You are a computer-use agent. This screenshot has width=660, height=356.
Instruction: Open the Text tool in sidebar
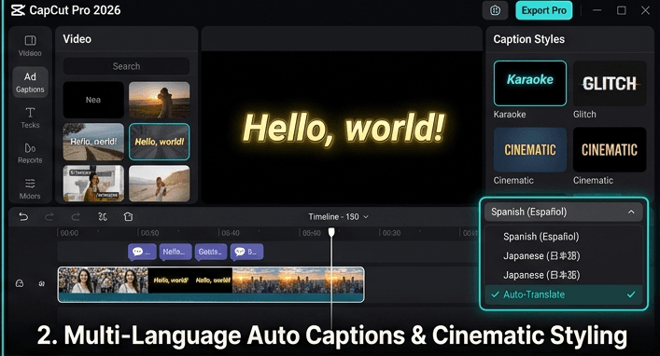click(30, 117)
